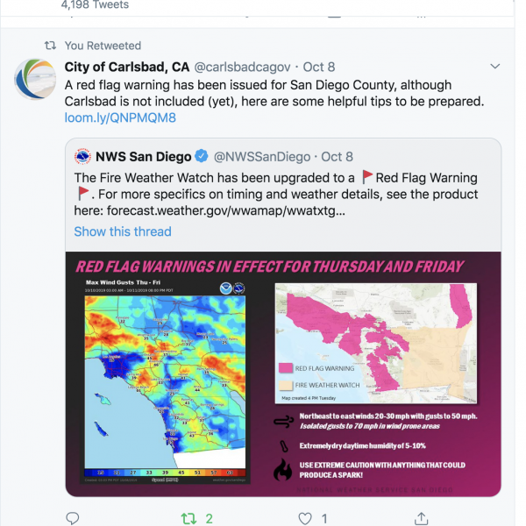This screenshot has width=526, height=526.
Task: Open the tweet options chevron dropdown
Action: 494,66
